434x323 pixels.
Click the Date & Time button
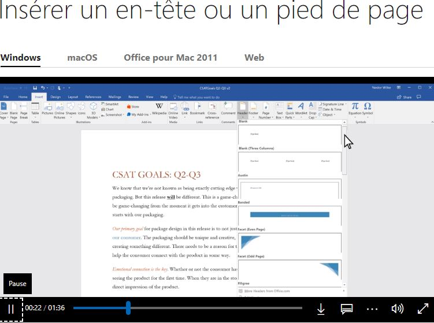pos(330,109)
